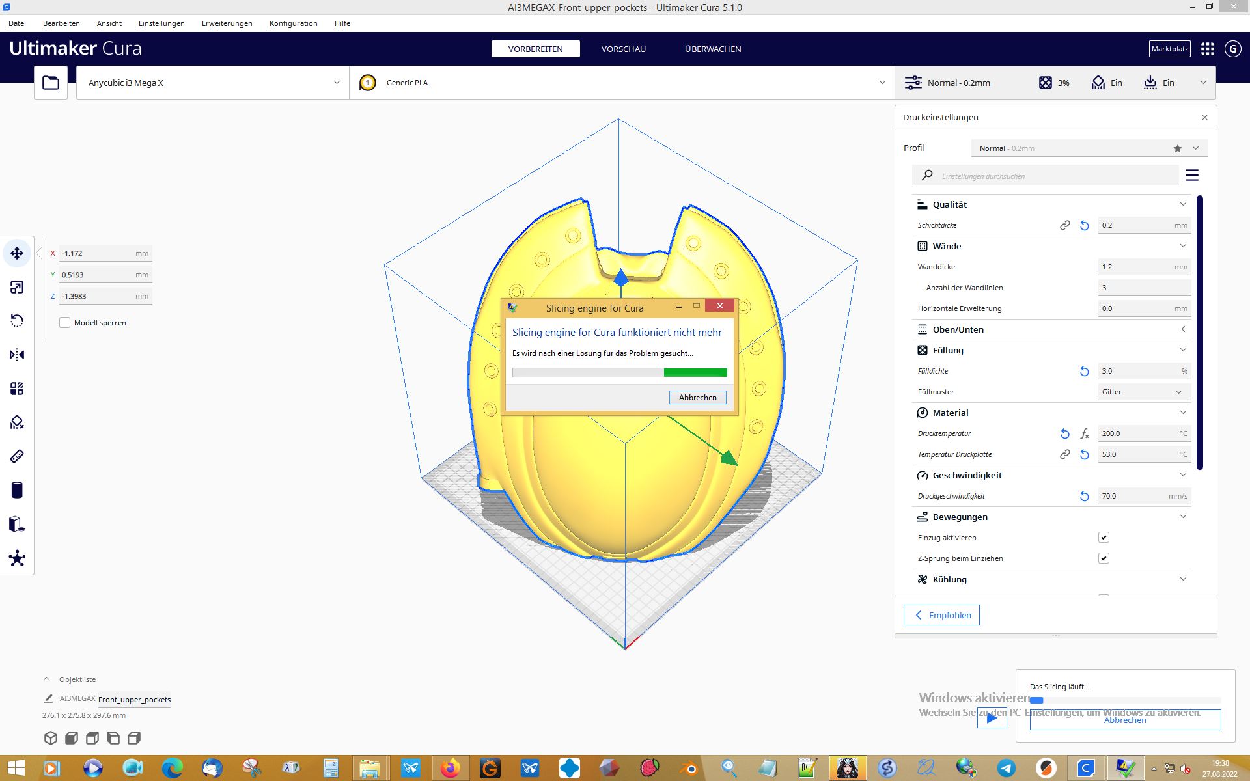
Task: Open the Füllmuster Gitter dropdown
Action: click(x=1144, y=392)
